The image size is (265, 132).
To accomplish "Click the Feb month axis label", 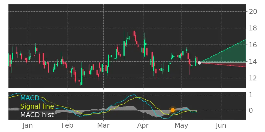I will click(x=68, y=125).
